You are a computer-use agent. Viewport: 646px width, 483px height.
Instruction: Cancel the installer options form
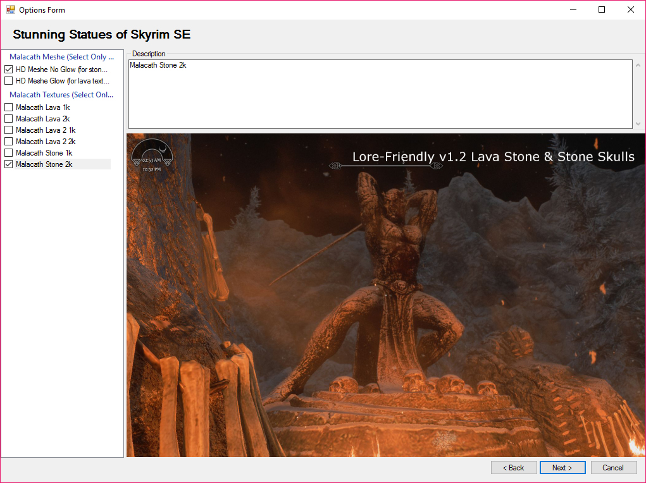coord(614,467)
